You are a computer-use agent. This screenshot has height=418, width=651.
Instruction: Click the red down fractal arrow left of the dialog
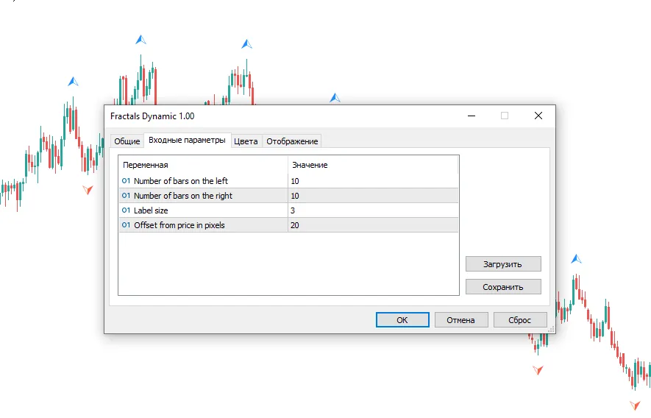tap(88, 190)
